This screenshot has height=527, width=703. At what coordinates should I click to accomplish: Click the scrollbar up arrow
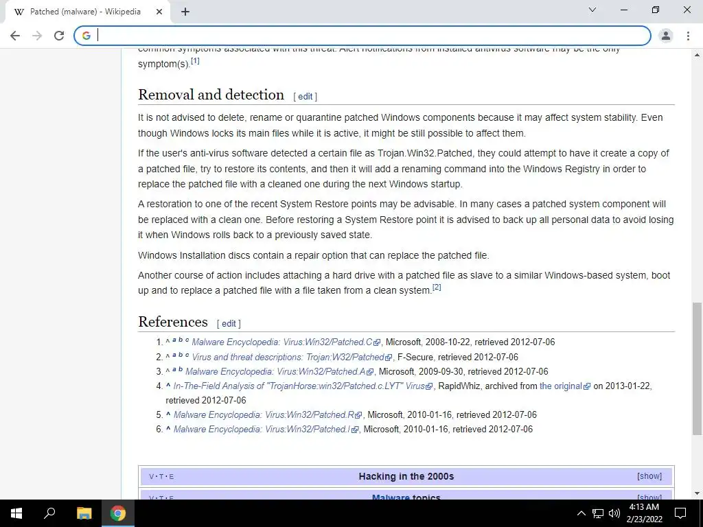click(x=697, y=55)
